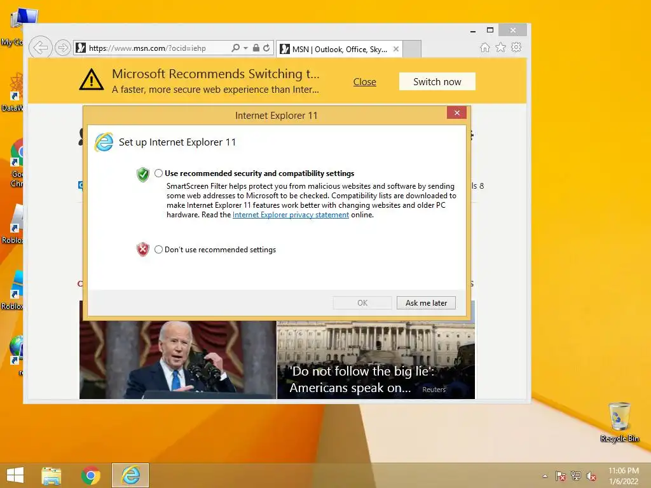Open the 'Do not follow the big lie' article
This screenshot has width=651, height=488.
(376, 360)
